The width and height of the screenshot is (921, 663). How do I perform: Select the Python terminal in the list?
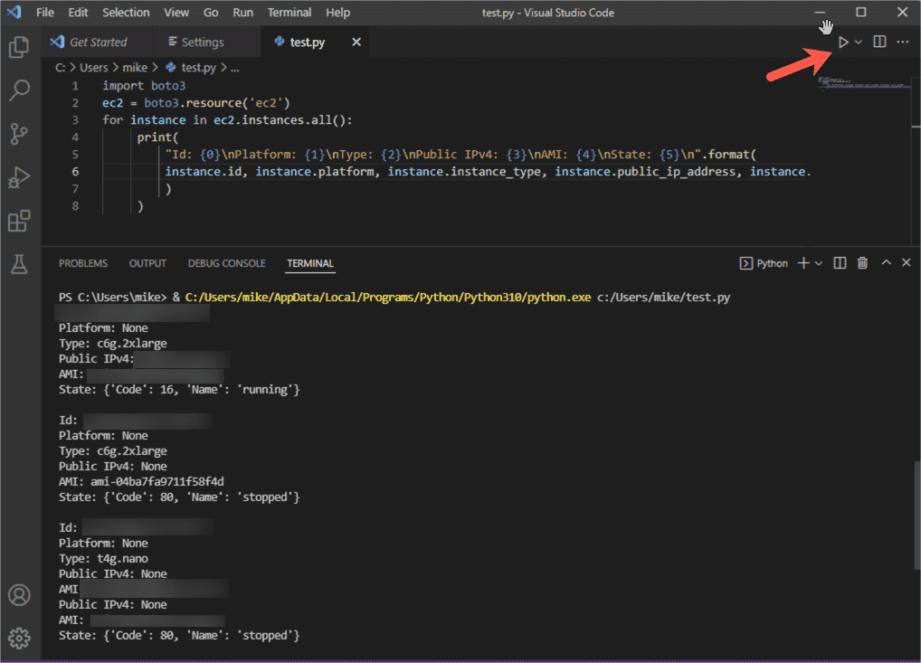764,262
